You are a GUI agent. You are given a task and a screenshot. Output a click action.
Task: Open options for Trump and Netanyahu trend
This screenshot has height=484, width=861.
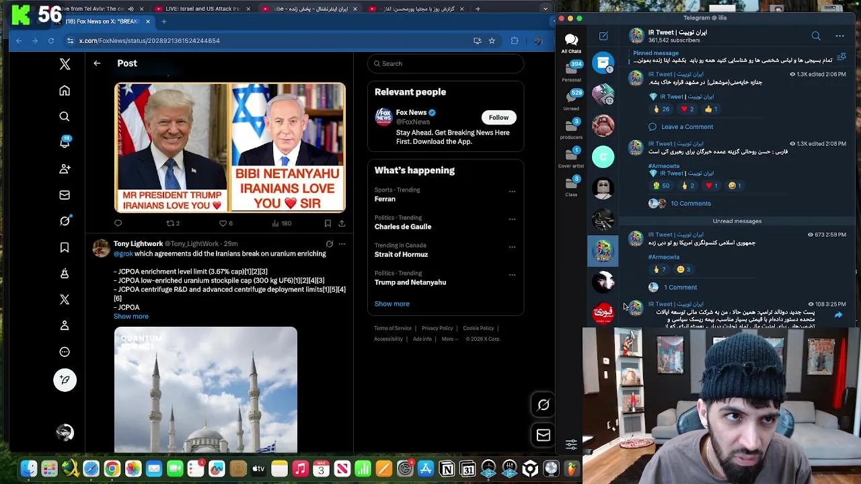pyautogui.click(x=512, y=275)
